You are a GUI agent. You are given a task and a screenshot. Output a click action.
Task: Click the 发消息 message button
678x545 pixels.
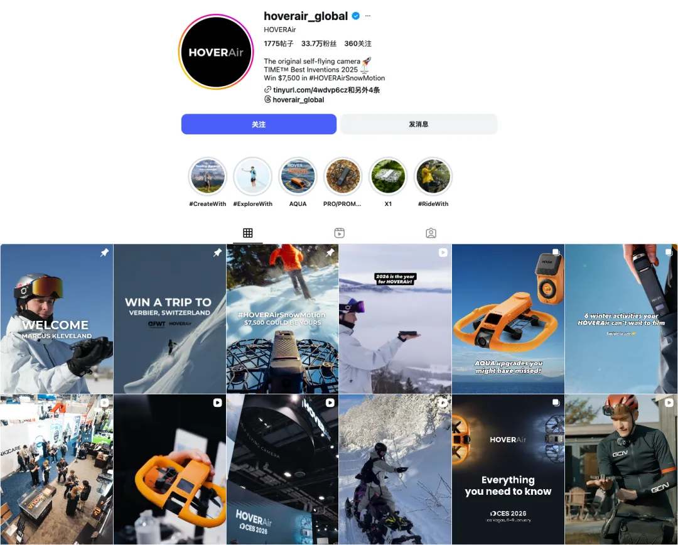[419, 124]
